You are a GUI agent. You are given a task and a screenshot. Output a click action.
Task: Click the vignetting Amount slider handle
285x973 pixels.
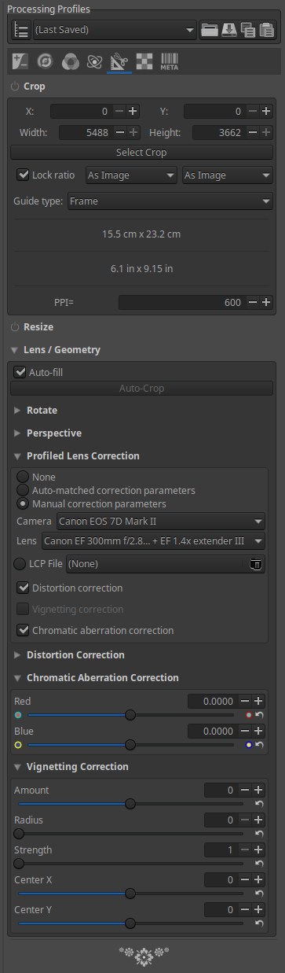[130, 804]
